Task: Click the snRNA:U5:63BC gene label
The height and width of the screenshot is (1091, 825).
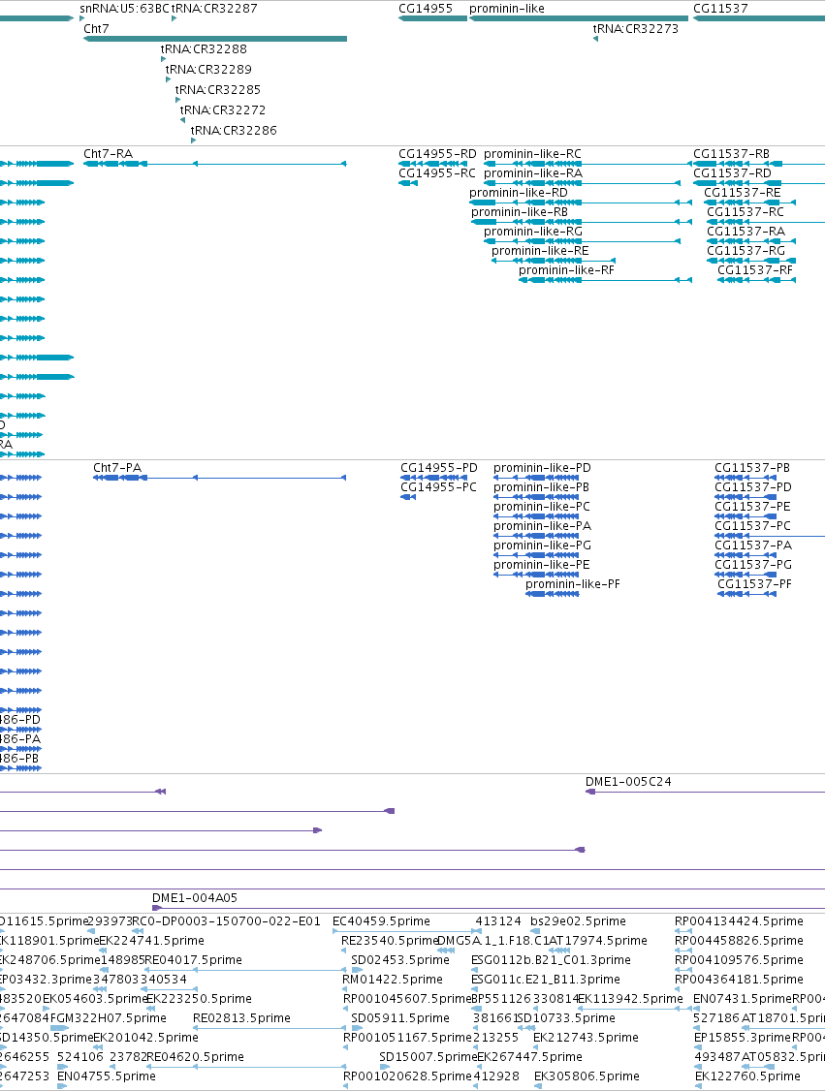Action: click(x=125, y=9)
